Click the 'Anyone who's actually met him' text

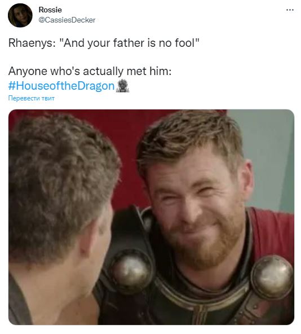(x=90, y=71)
